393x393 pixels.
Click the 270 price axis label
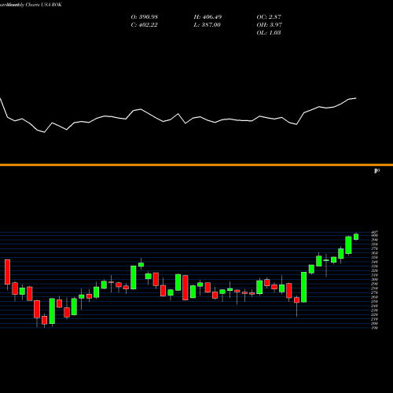375,292
